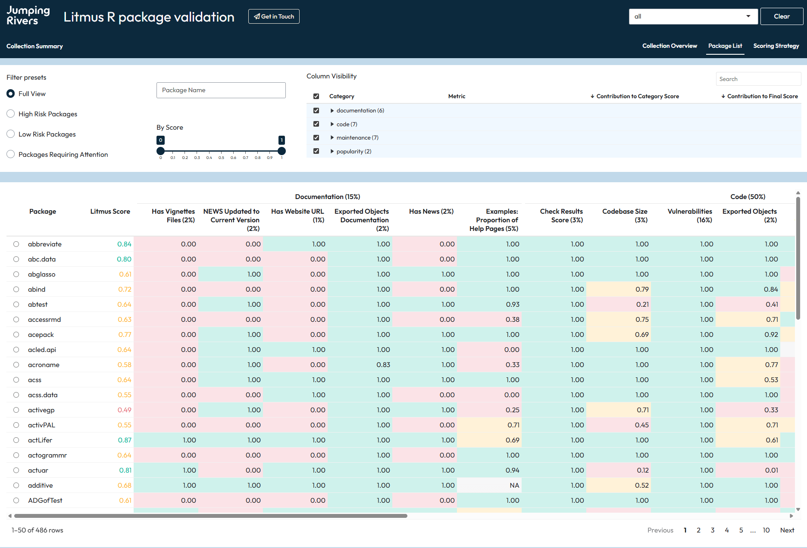
Task: Click the right handle of score slider
Action: point(282,151)
